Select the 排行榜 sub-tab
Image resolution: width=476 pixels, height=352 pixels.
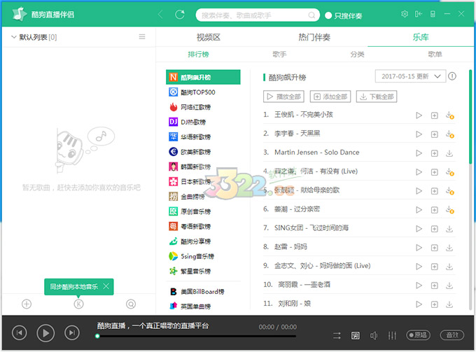pos(198,55)
